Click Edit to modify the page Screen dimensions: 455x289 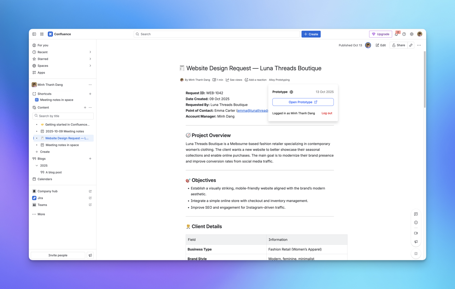[380, 45]
